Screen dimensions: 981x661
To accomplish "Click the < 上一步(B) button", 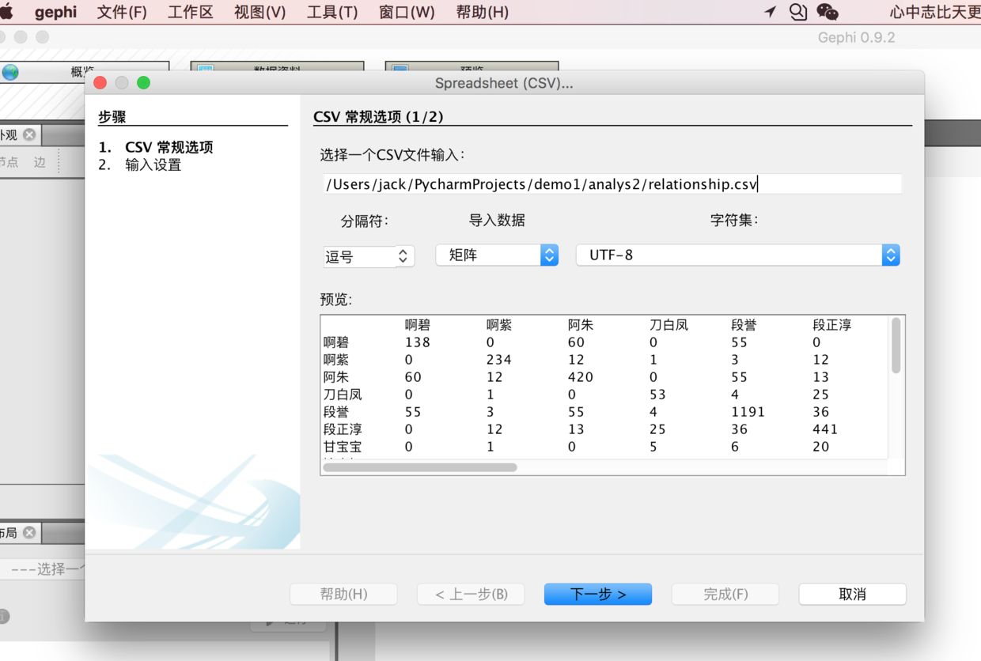I will (471, 594).
